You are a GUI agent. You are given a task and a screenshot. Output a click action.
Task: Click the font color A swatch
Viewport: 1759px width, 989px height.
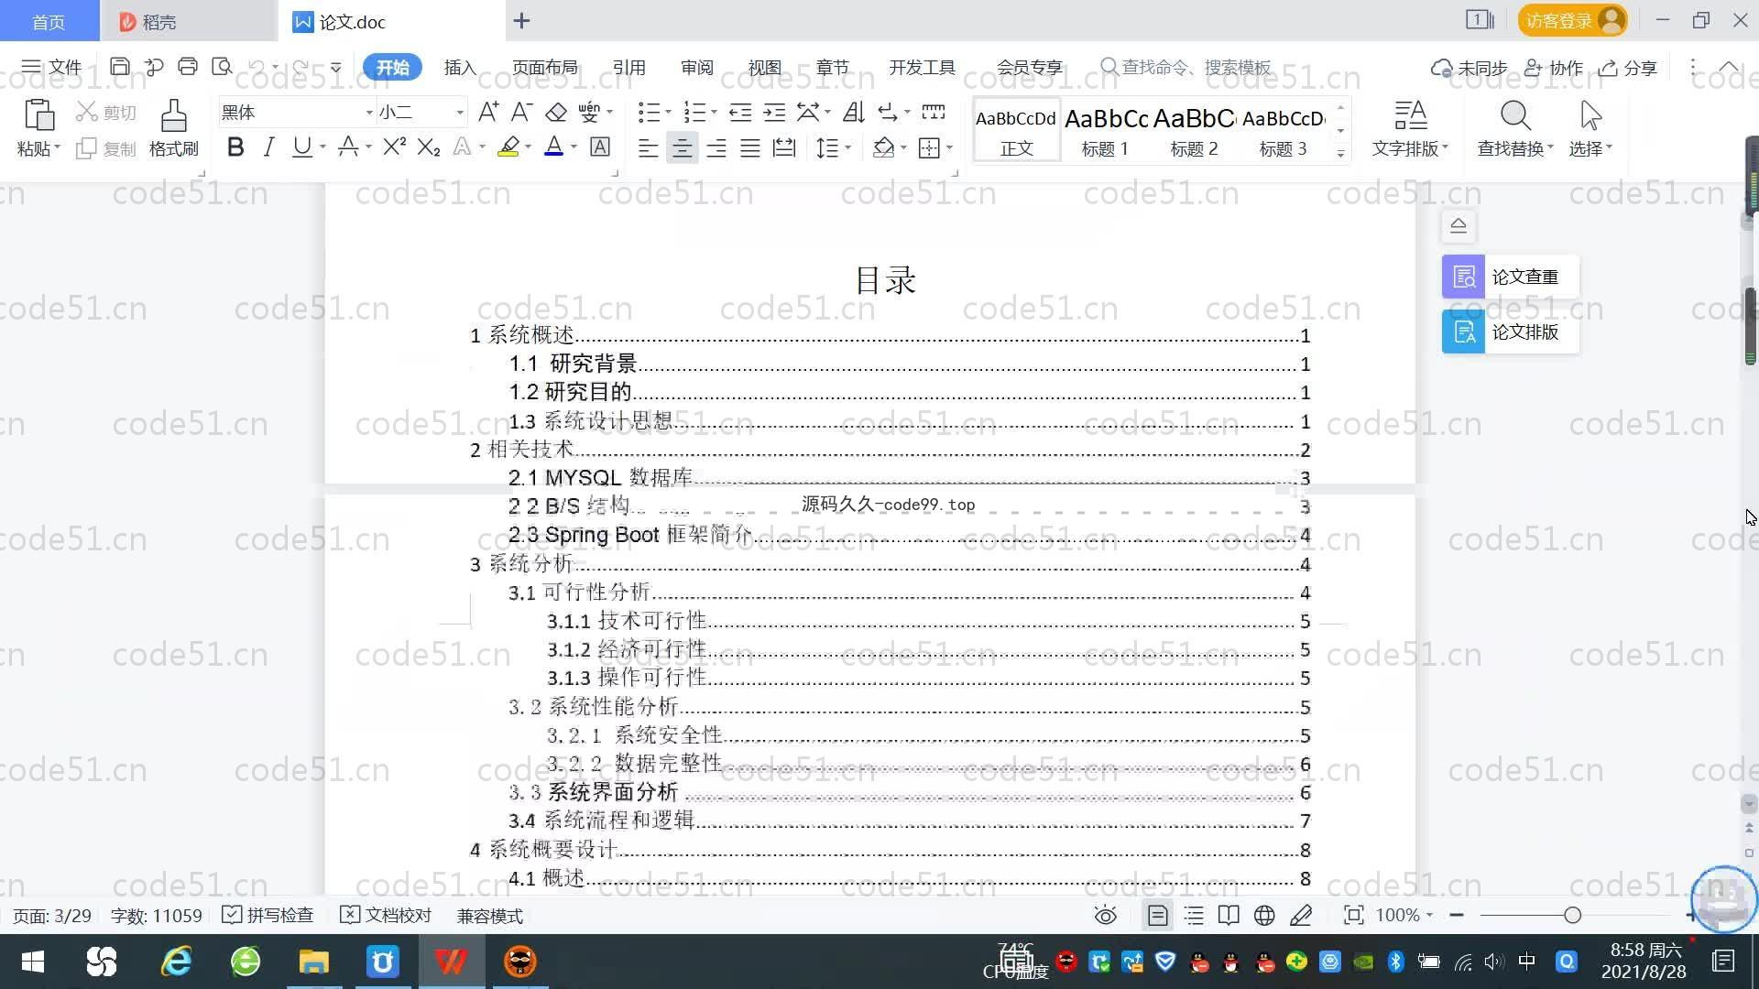pos(553,147)
